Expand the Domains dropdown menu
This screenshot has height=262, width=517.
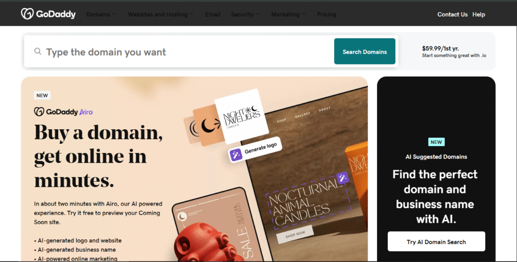(x=101, y=15)
